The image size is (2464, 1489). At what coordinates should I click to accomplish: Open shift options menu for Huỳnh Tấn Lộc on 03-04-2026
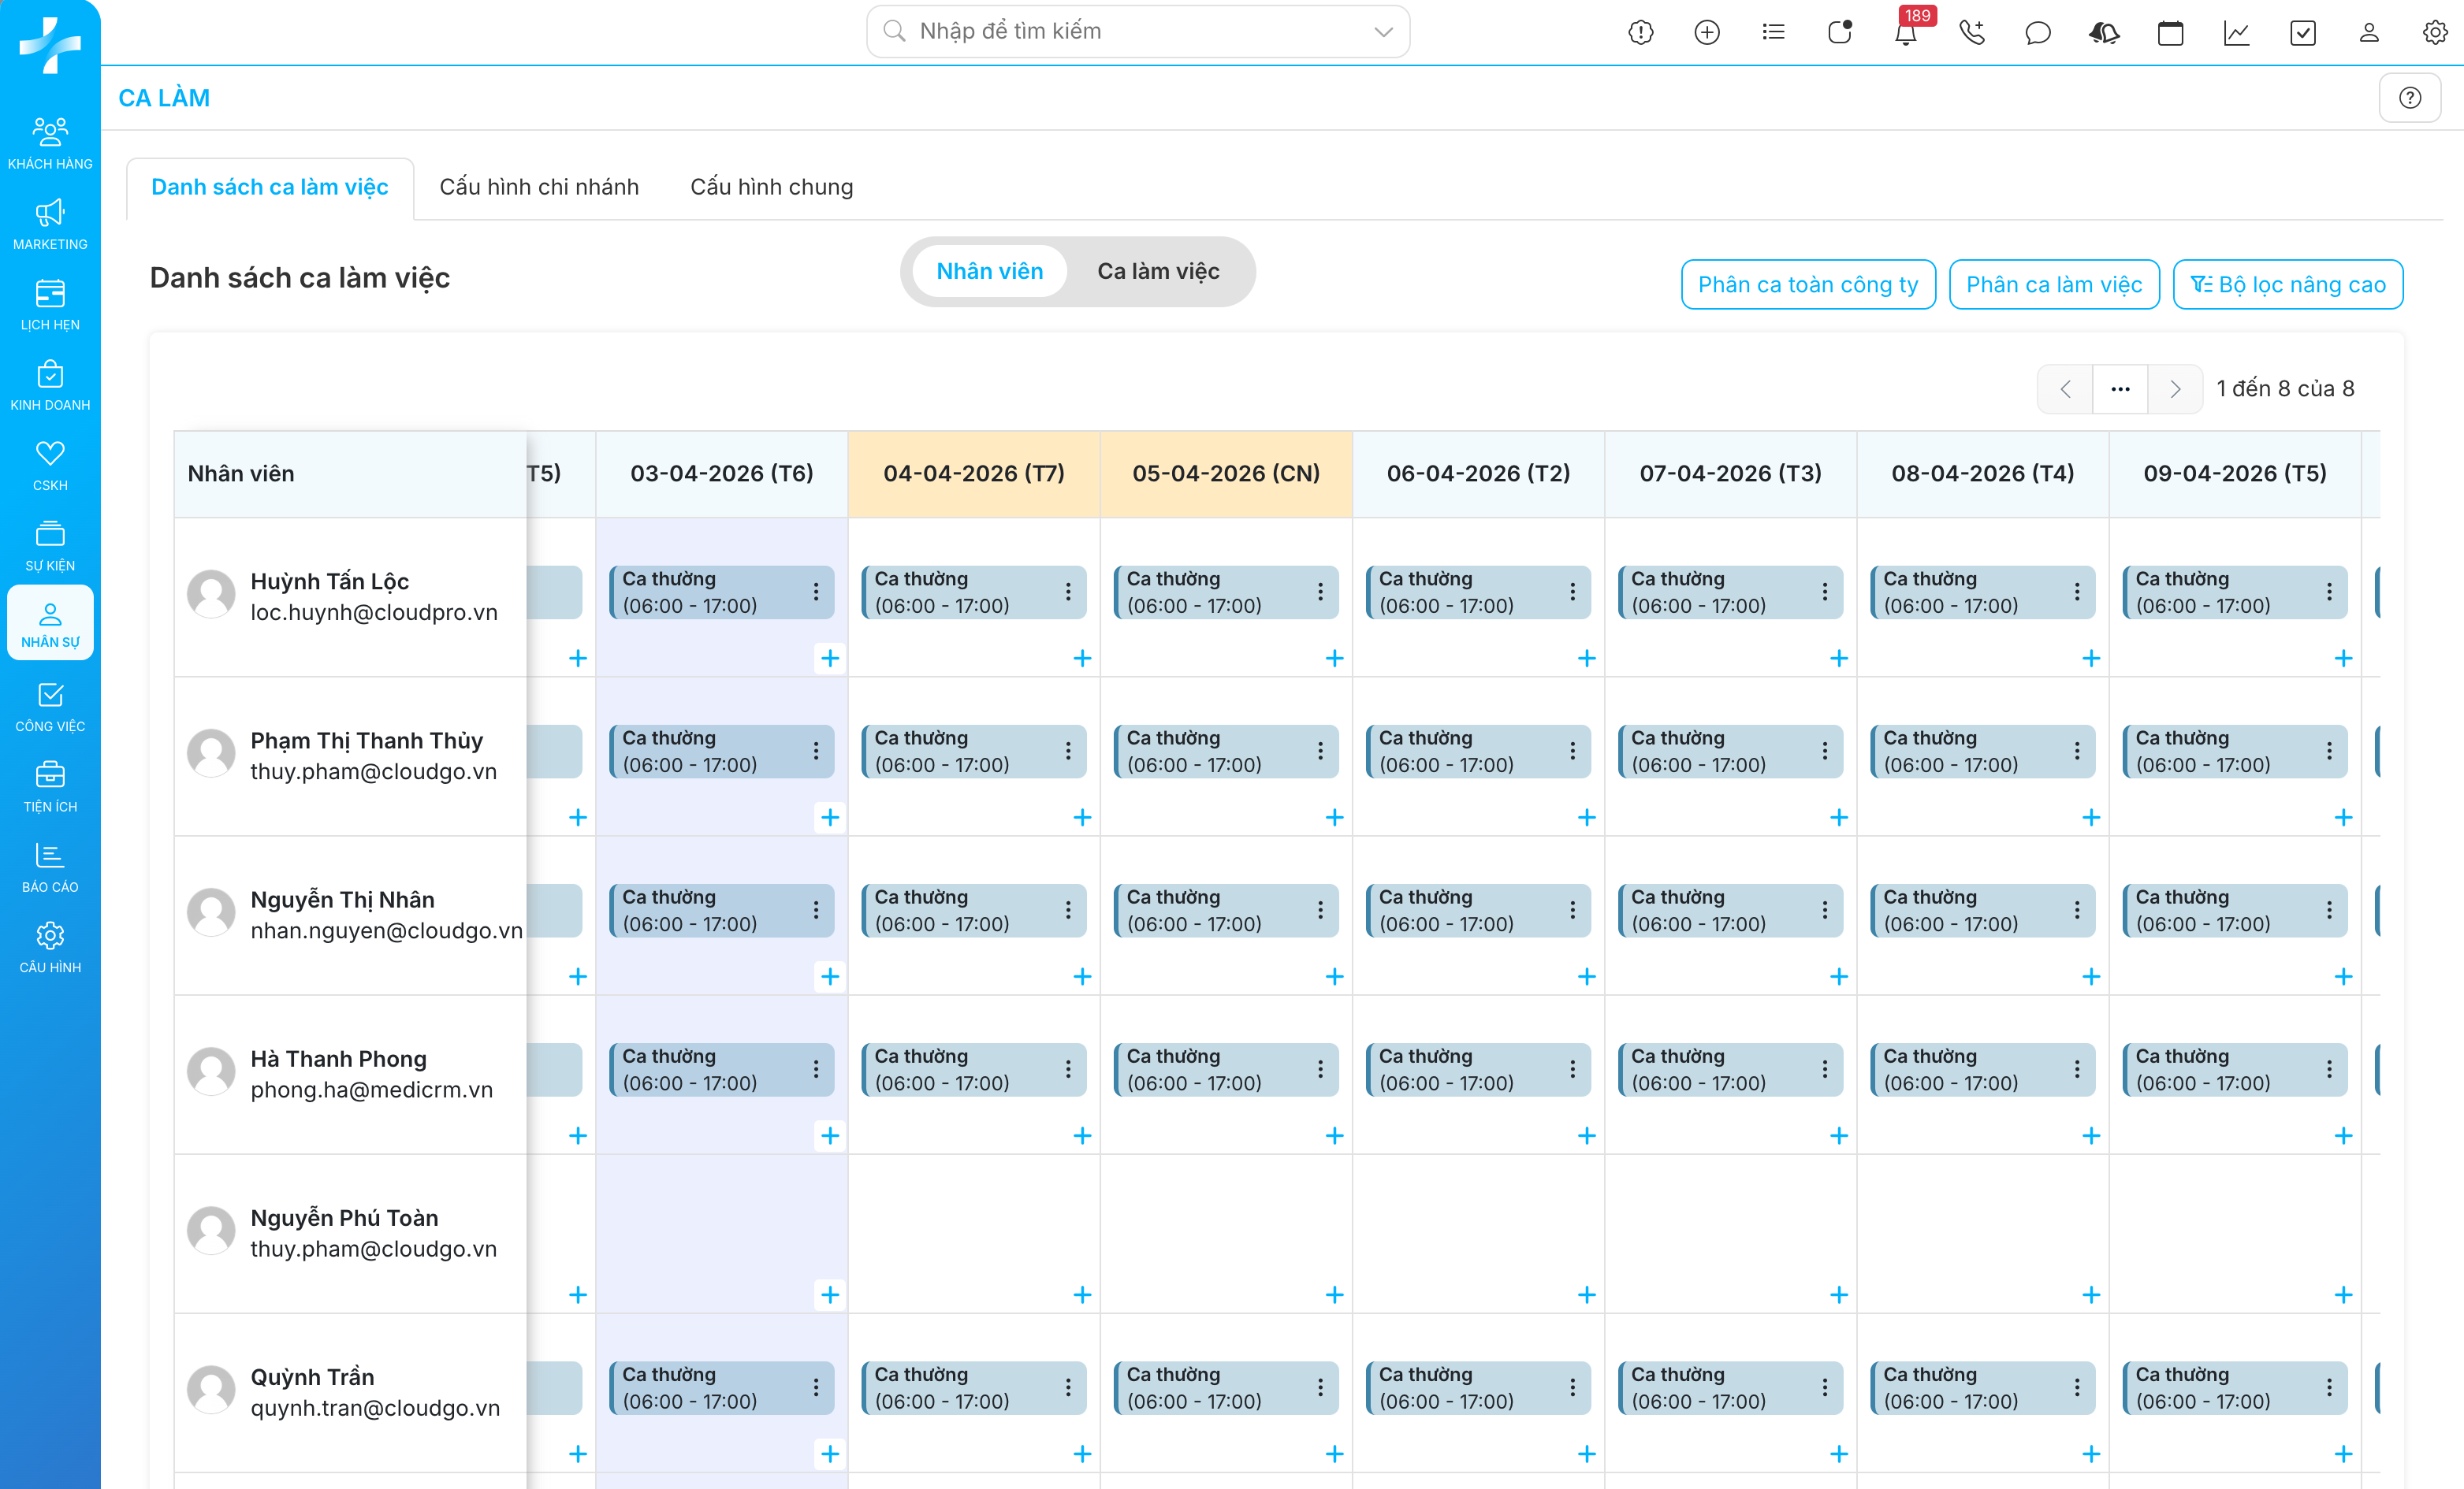coord(816,592)
